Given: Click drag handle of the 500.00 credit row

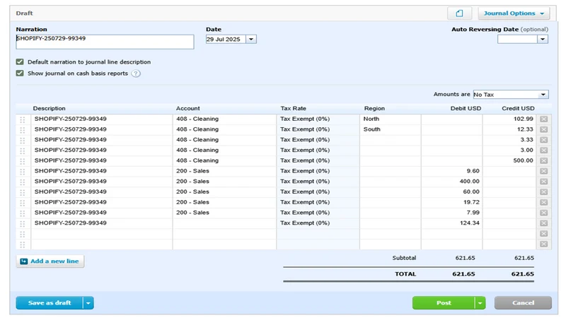Looking at the screenshot, I should click(23, 161).
